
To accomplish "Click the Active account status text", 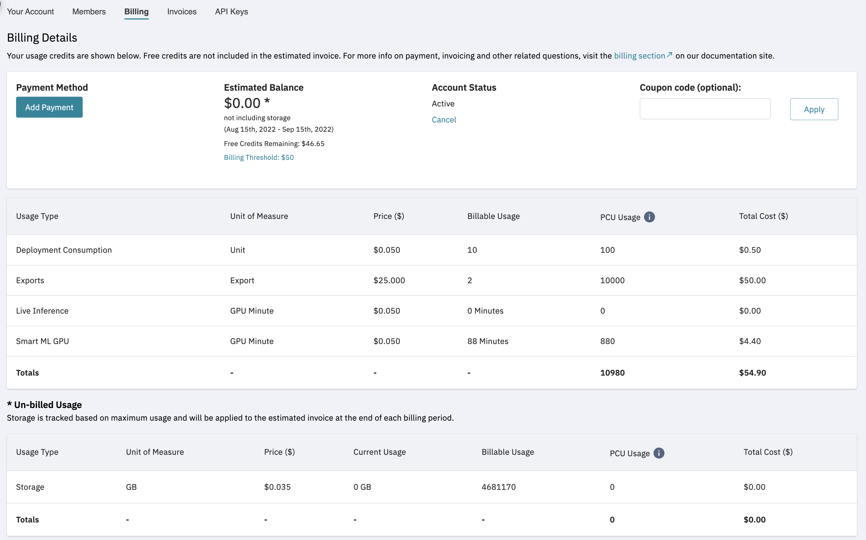I will [443, 104].
